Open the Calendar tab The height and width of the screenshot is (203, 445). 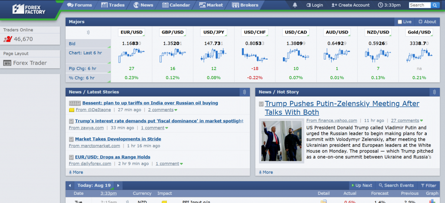pyautogui.click(x=176, y=5)
